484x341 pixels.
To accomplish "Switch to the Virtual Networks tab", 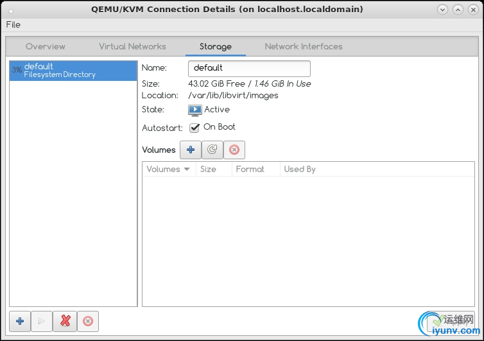I will click(x=132, y=46).
